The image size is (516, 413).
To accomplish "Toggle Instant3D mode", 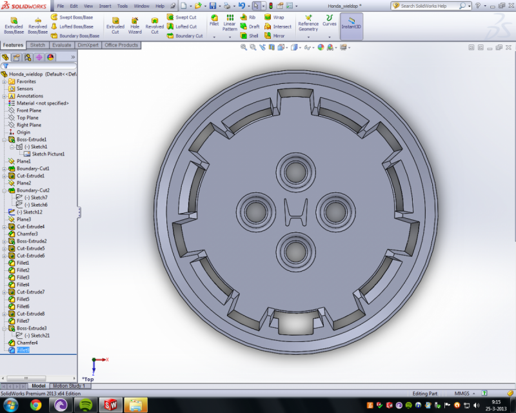I will (x=351, y=26).
